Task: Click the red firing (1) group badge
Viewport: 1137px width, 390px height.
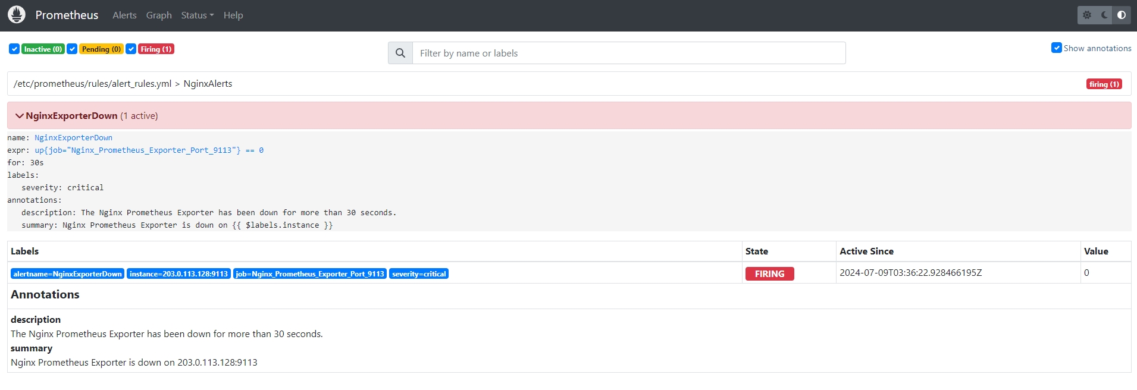Action: pyautogui.click(x=1104, y=84)
